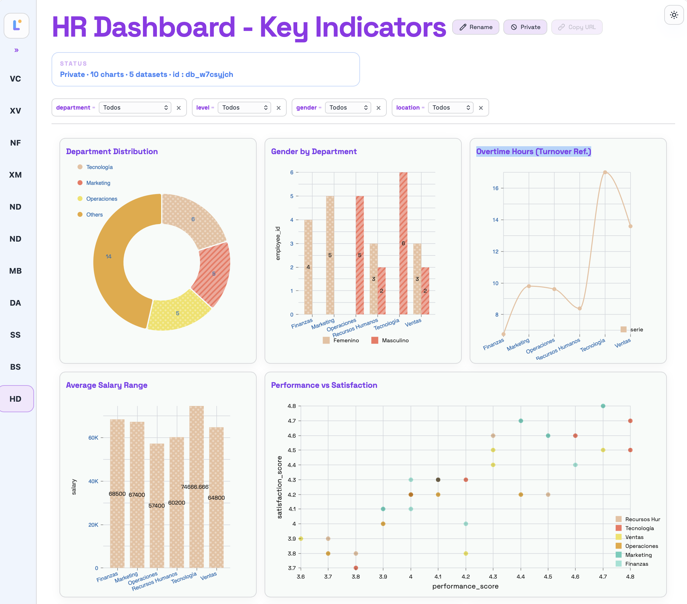Open the gender Todos dropdown
687x604 pixels.
point(348,108)
